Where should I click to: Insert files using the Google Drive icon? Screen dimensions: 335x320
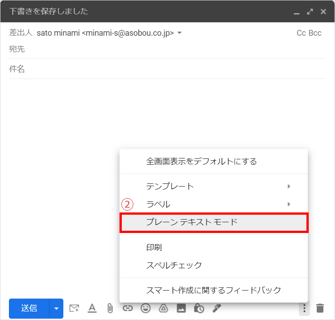click(163, 308)
